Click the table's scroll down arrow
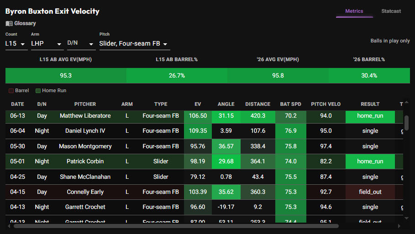 [x=406, y=218]
